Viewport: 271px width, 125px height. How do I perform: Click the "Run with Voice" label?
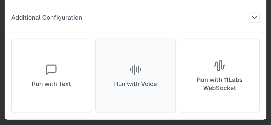(135, 84)
